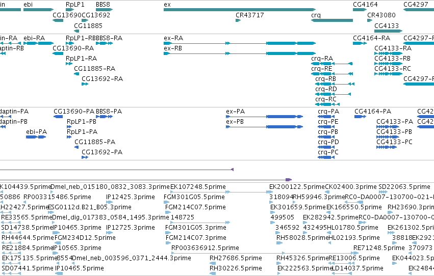Select the CG11885-RA transcript label
434x276 pixels.
[x=95, y=69]
